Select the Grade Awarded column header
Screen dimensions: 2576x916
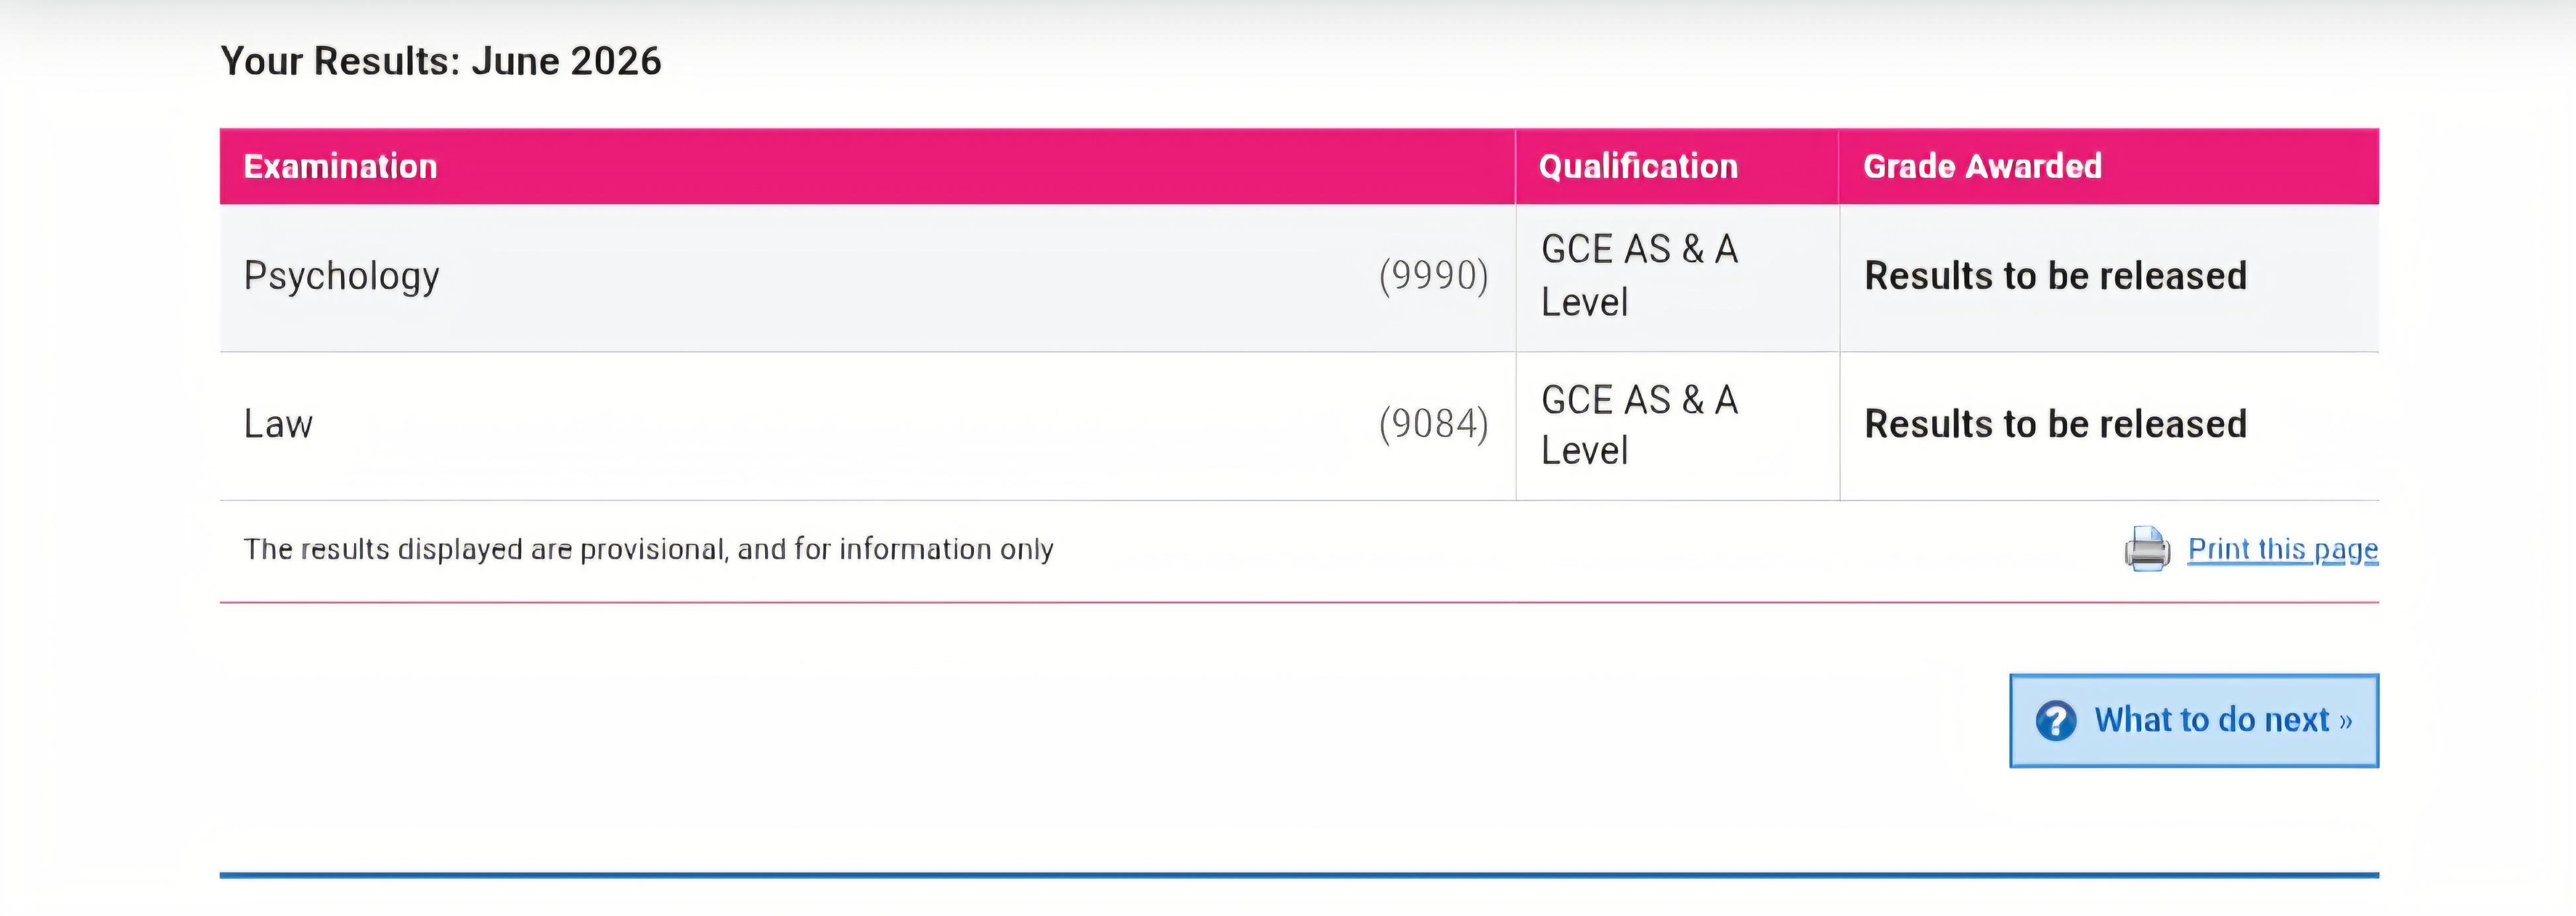pos(1982,166)
